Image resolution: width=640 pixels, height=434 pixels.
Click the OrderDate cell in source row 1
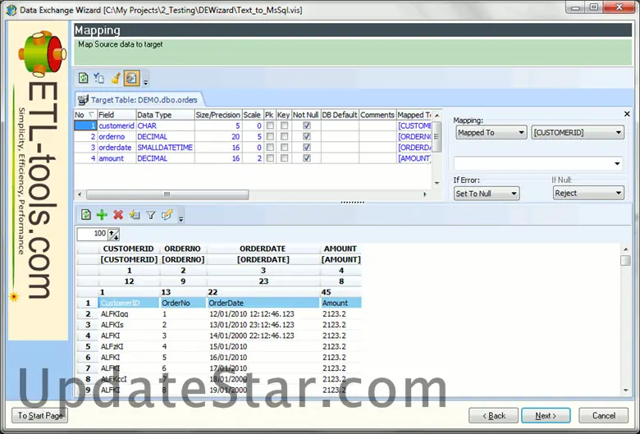pos(263,303)
